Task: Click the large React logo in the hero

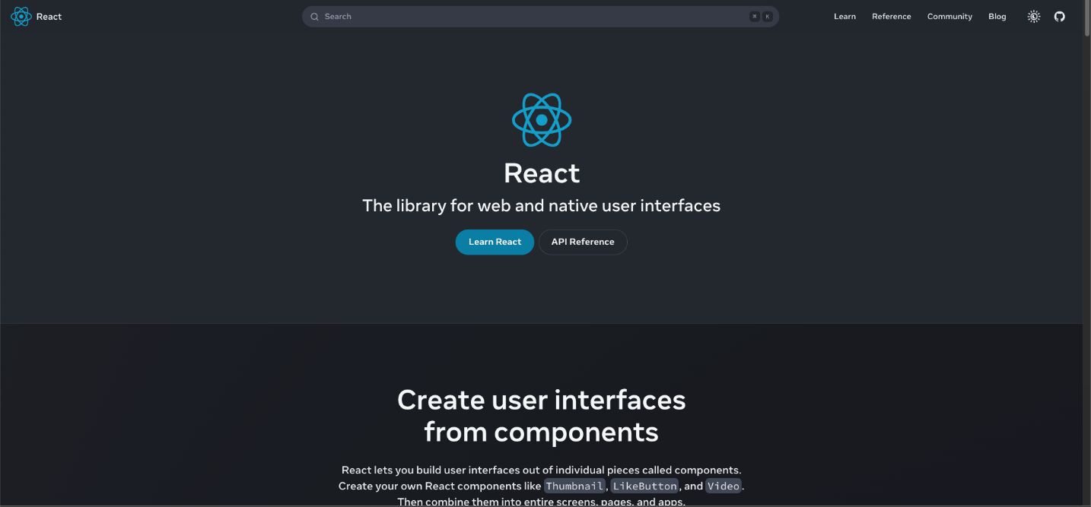Action: click(542, 120)
